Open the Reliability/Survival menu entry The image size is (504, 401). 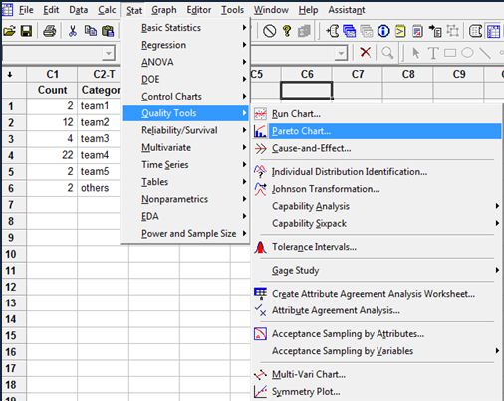(x=185, y=130)
